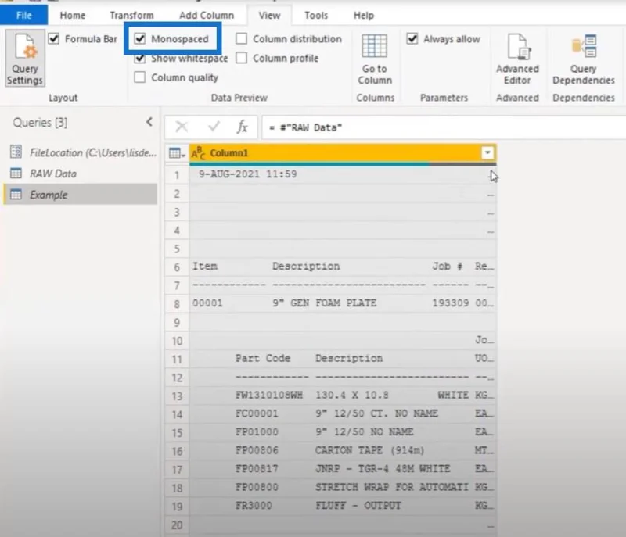This screenshot has width=626, height=537.
Task: Open the Query Settings pane
Action: pos(25,58)
